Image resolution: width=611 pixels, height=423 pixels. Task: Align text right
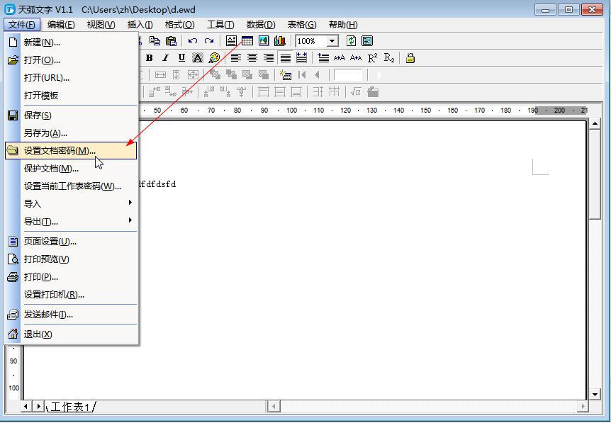pyautogui.click(x=269, y=58)
